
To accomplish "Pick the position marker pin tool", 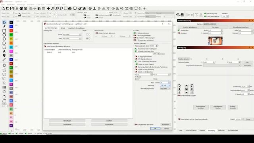I will click(x=4, y=56).
